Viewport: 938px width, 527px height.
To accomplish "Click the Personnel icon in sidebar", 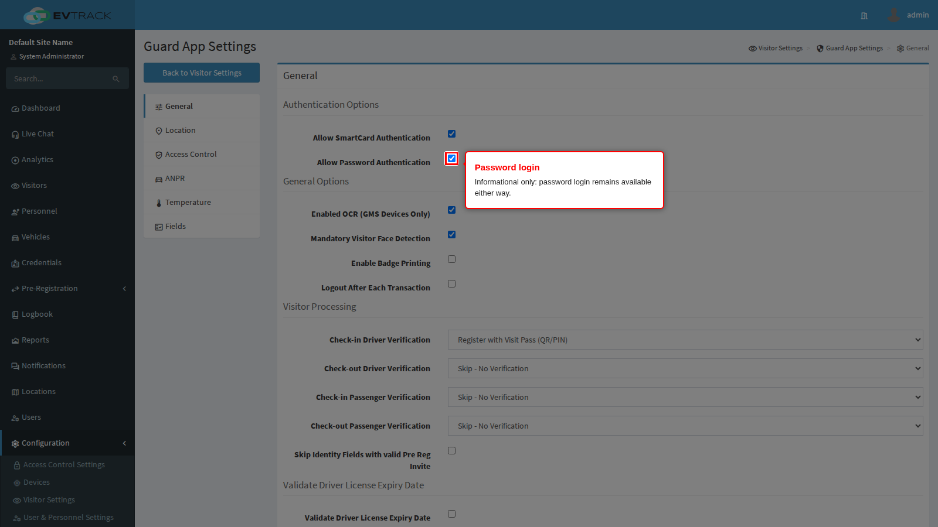I will [x=15, y=212].
